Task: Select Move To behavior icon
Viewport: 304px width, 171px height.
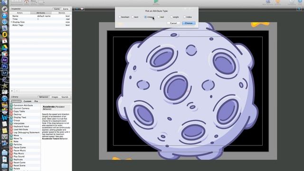Action: [x=11, y=138]
